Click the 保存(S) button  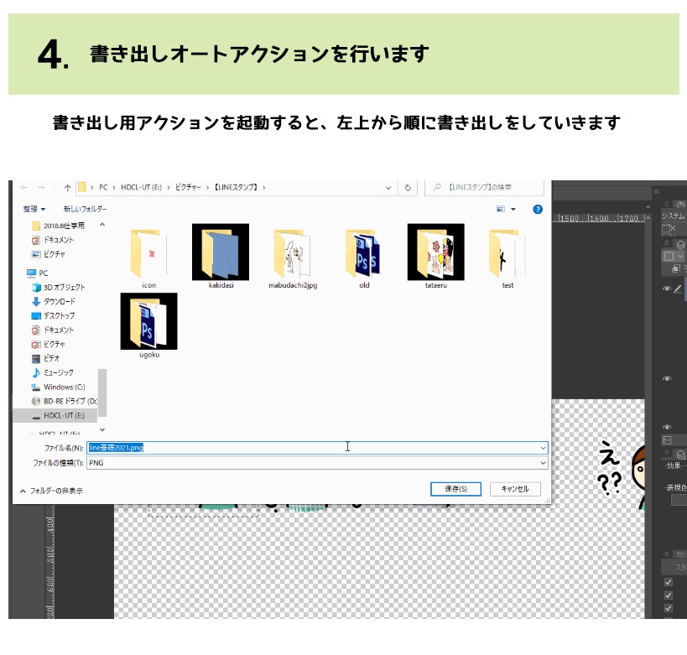[x=455, y=489]
